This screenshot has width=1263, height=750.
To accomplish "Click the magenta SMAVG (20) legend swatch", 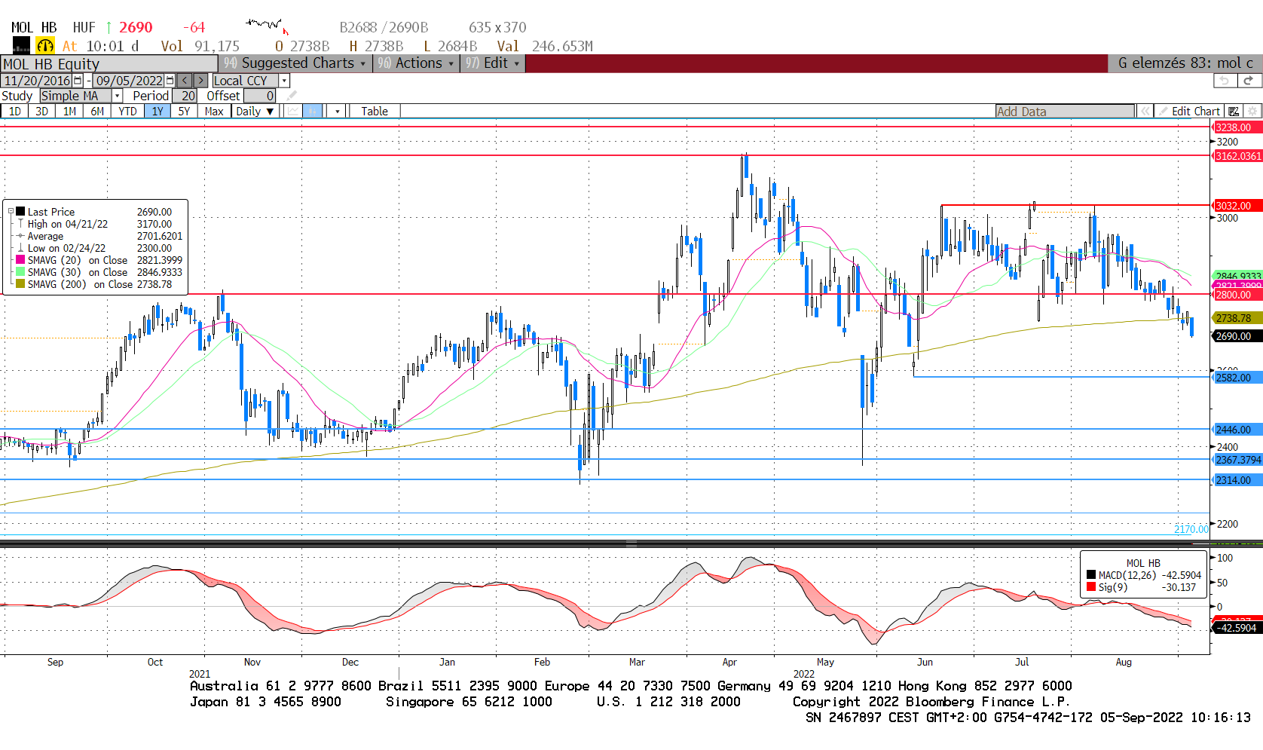I will click(21, 260).
